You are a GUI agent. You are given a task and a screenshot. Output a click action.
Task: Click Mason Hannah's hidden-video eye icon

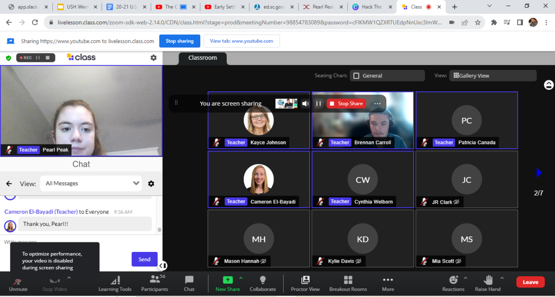coord(263,261)
